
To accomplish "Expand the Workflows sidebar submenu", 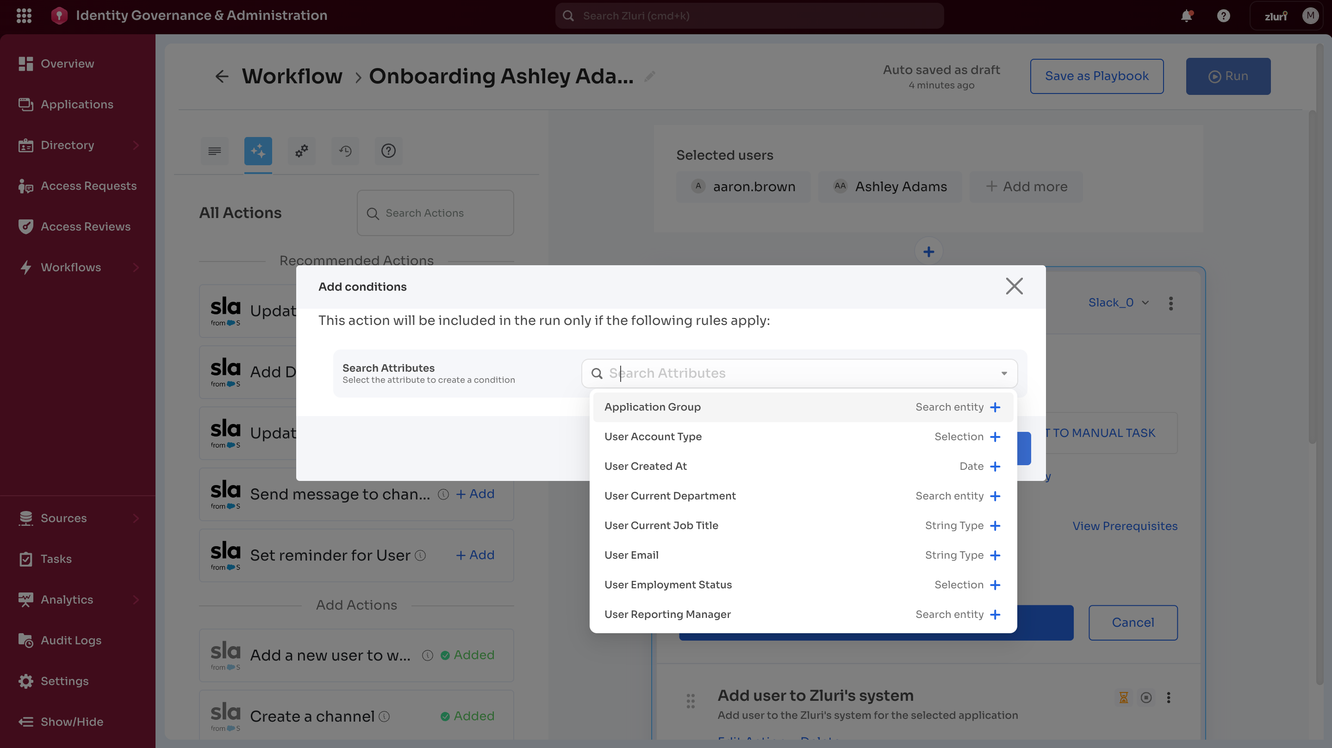I will point(136,268).
